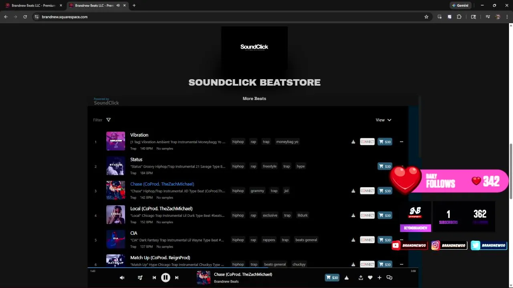
Task: Add Vibration to cart for $30
Action: pyautogui.click(x=385, y=142)
